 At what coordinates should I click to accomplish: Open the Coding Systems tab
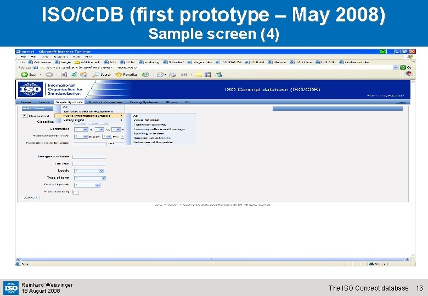pyautogui.click(x=144, y=102)
